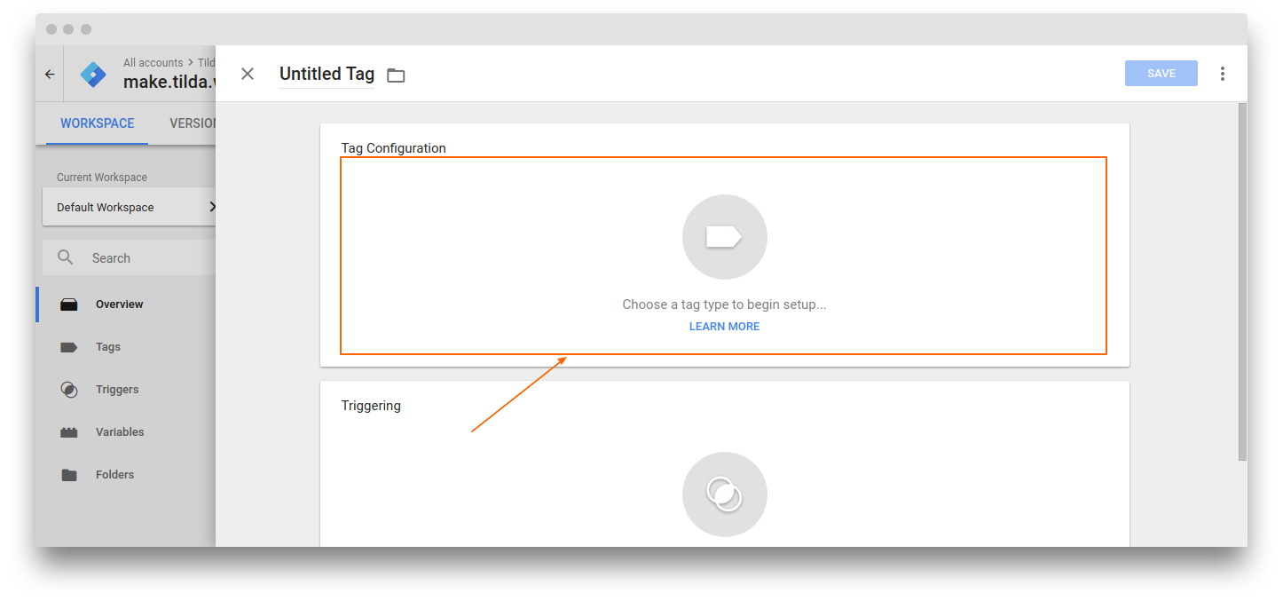Click the SAVE button
The image size is (1283, 609).
[1161, 73]
